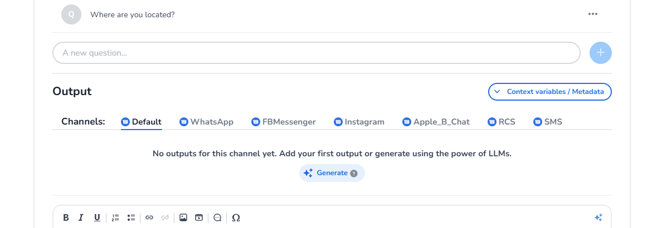The height and width of the screenshot is (228, 662).
Task: Insert a numbered list
Action: pyautogui.click(x=115, y=217)
